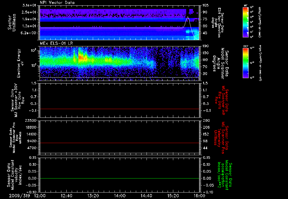Screen dimensions: 288x199
Task: Click the Sector Unitless axis label
Action: pyautogui.click(x=12, y=22)
